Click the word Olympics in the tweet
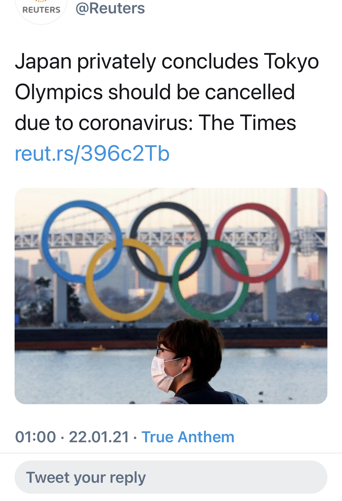Screen dimensions: 342x501 pos(59,92)
